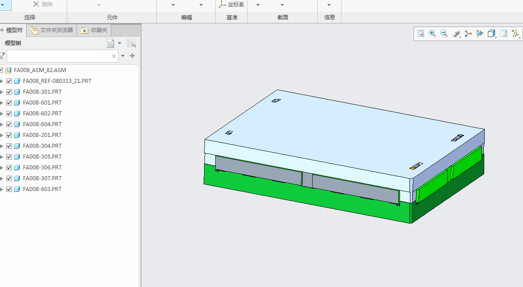
Task: Open the view manager icon
Action: click(x=504, y=33)
